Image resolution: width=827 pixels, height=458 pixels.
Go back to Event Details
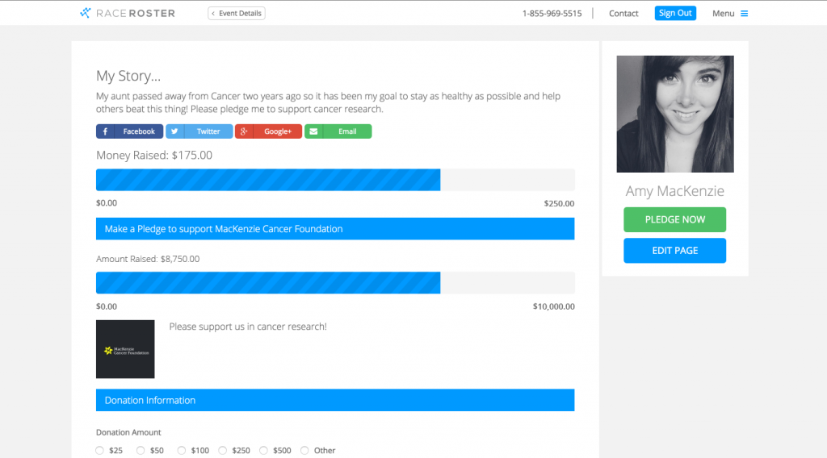coord(237,14)
